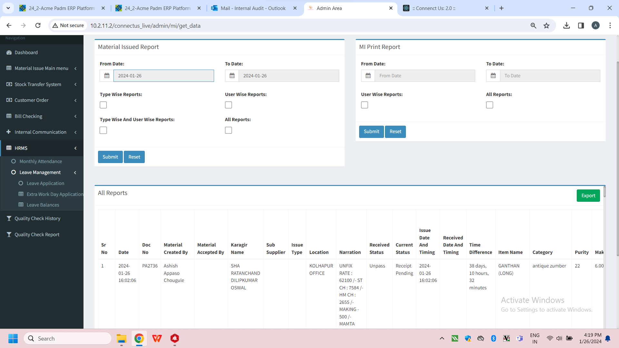The width and height of the screenshot is (619, 348).
Task: Show hidden system tray icons
Action: tap(442, 338)
